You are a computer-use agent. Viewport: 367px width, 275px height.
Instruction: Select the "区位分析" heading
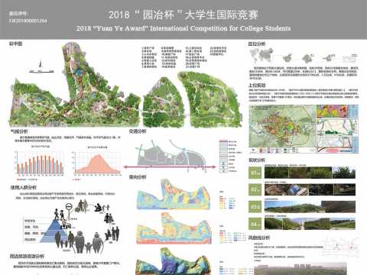pyautogui.click(x=257, y=44)
